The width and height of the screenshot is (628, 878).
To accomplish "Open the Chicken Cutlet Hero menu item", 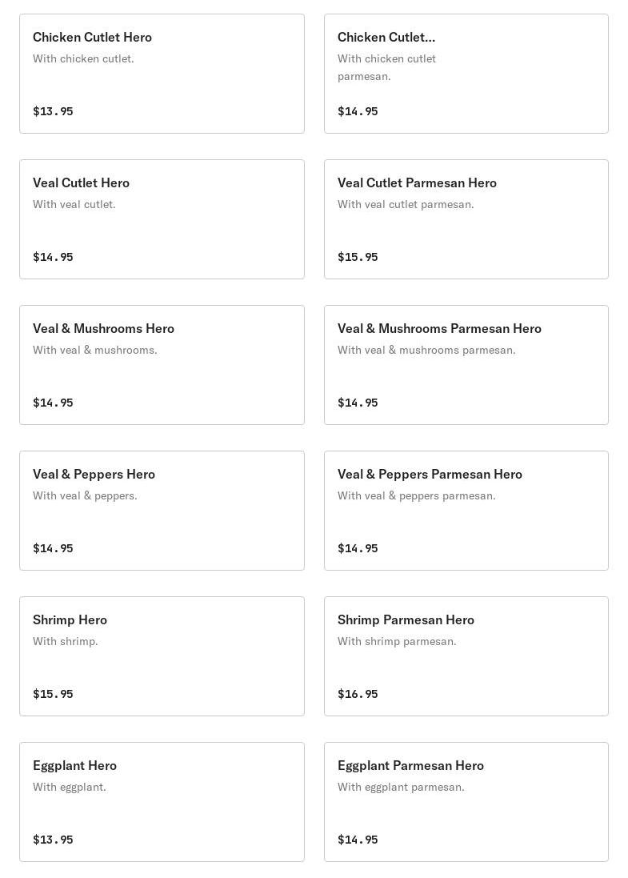I will click(162, 74).
